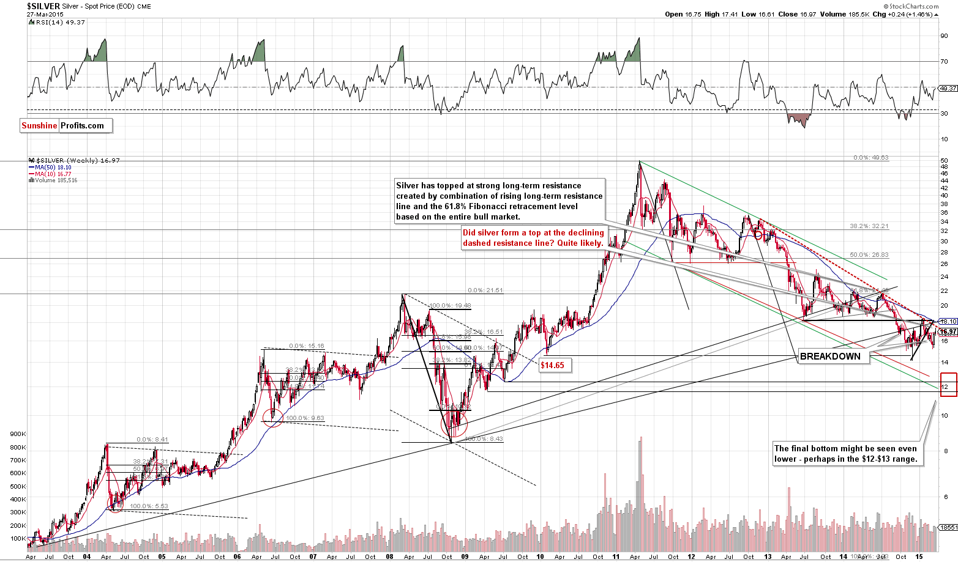
Task: Click the 0.0%: 8.41 Fibonacci label
Action: pos(152,440)
